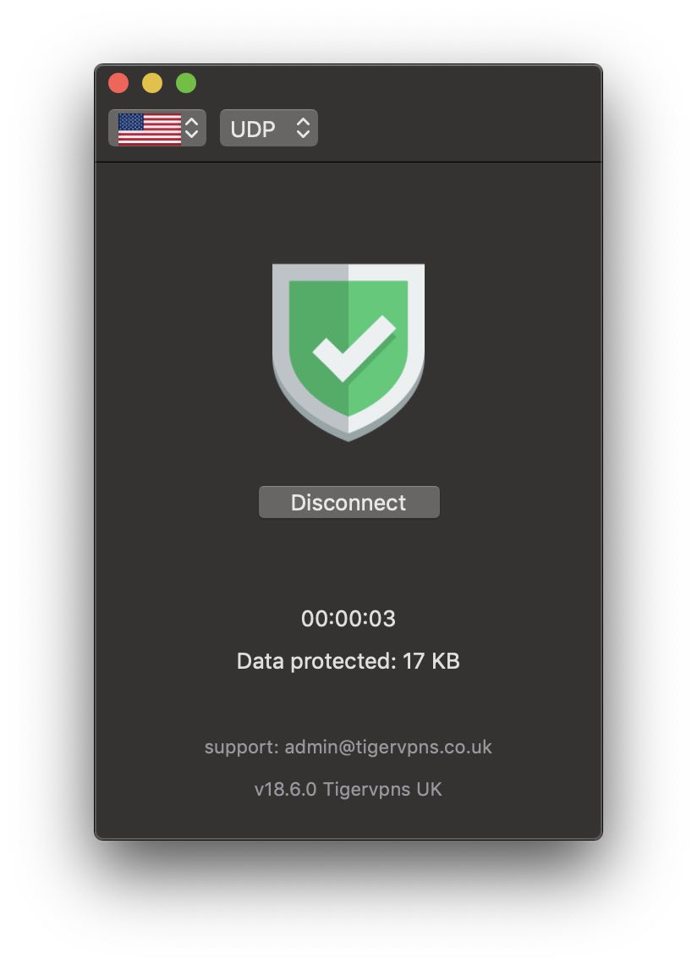Click the up-down arrows next to UDP
697x965 pixels.
tap(304, 128)
